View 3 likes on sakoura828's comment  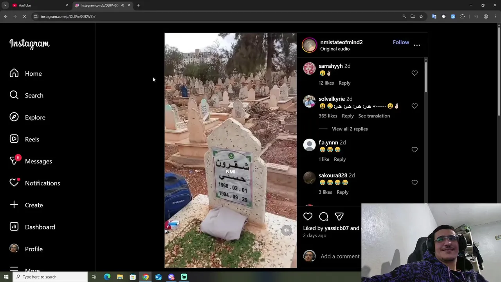coord(325,192)
